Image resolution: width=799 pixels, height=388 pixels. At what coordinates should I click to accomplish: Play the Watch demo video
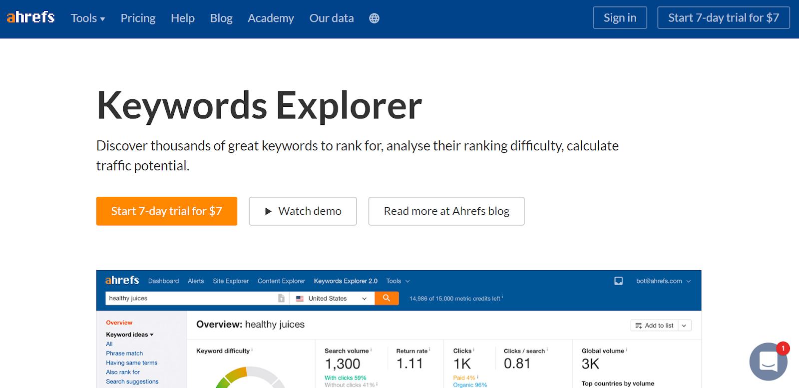point(303,211)
